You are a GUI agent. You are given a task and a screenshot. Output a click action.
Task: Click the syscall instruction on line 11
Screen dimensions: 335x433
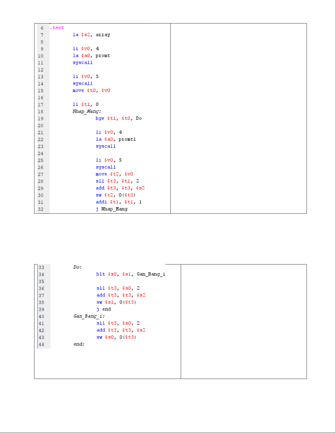[83, 63]
